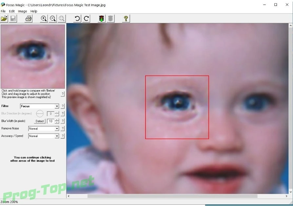This screenshot has height=206, width=293.
Task: Open help button for Accuracy / Speed
Action: 63,136
